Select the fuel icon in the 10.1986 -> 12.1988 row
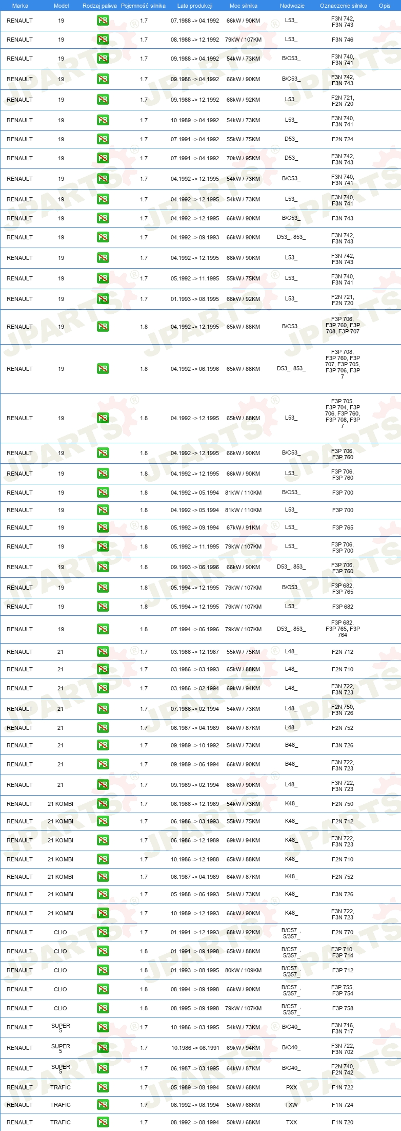Viewport: 401px width, 1131px height. point(103,859)
